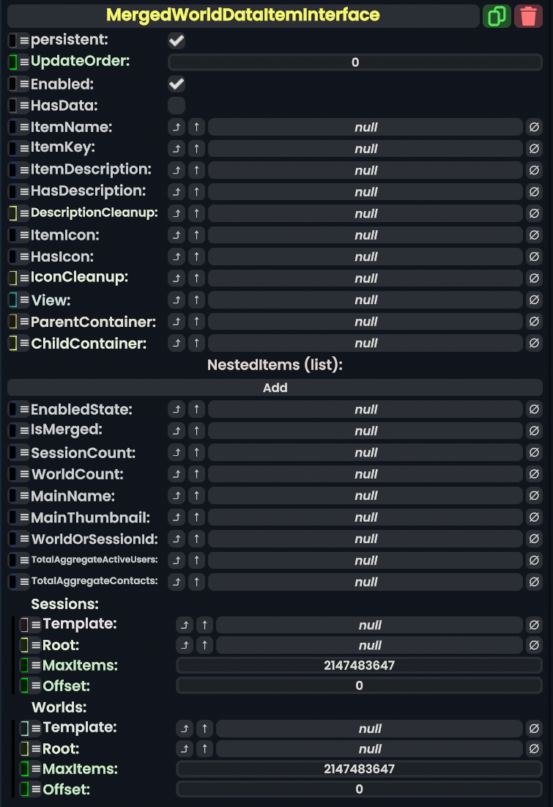Click the curved arrow beside IsMerged
This screenshot has width=553, height=807.
[x=176, y=431]
